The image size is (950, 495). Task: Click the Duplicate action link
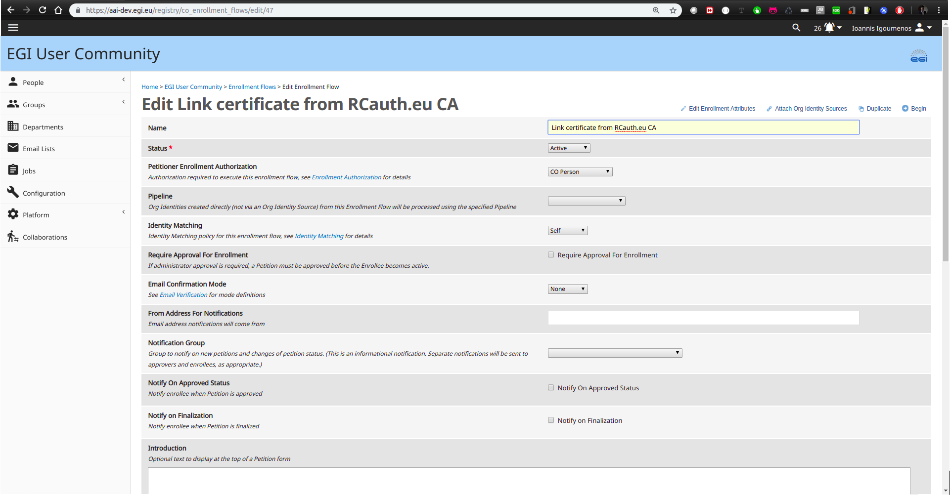875,109
